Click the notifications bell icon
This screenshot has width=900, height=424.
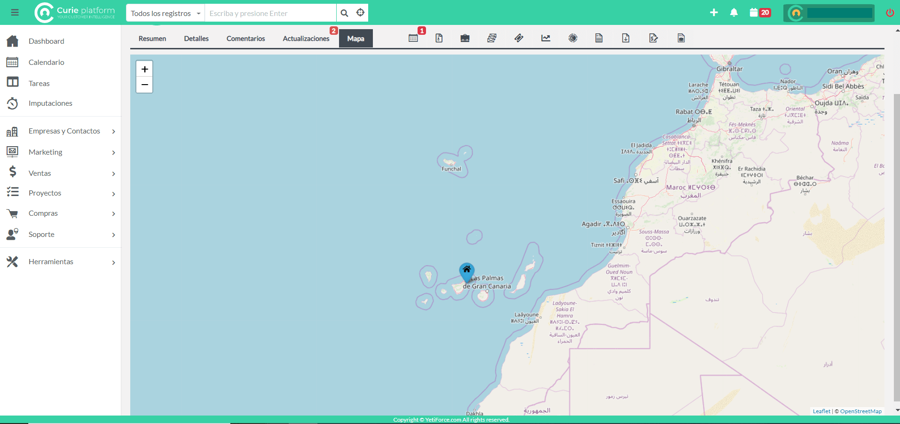734,13
